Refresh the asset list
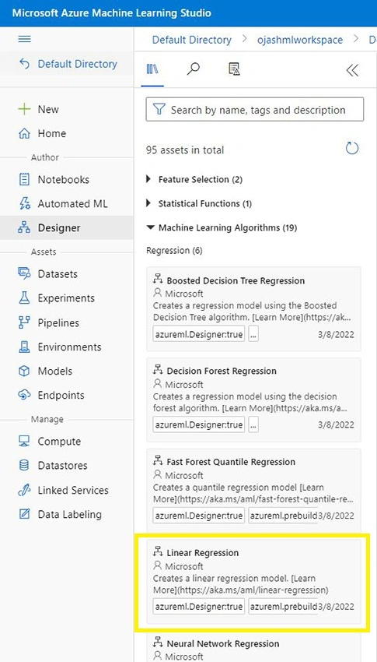Image resolution: width=377 pixels, height=662 pixels. [351, 149]
